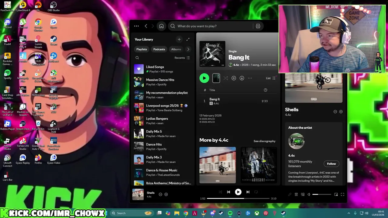Skip to the previous track
This screenshot has height=218, width=388.
coord(229,192)
